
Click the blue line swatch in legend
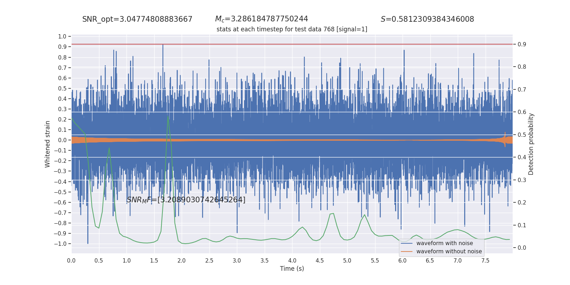coord(407,243)
